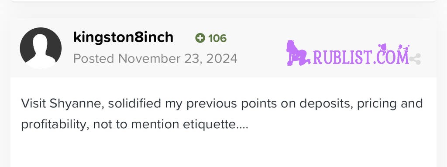This screenshot has width=447, height=167.
Task: Click the empty white area below the post text
Action: pos(223,150)
